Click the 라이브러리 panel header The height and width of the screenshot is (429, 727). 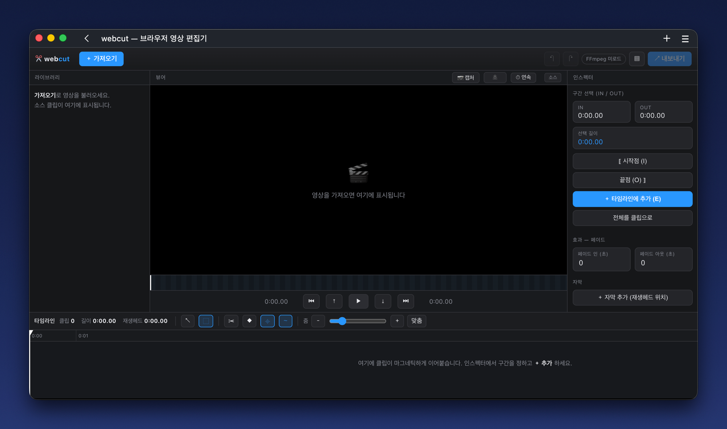click(x=47, y=77)
